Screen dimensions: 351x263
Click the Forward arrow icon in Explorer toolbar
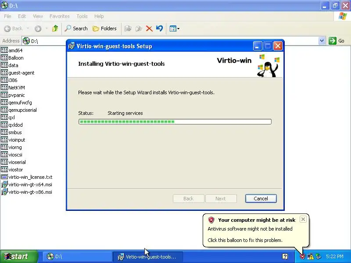coord(38,28)
